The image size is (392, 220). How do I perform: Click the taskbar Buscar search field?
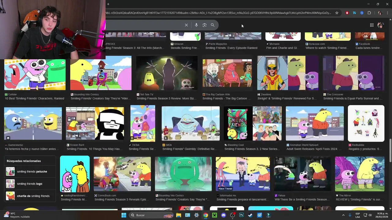151,215
